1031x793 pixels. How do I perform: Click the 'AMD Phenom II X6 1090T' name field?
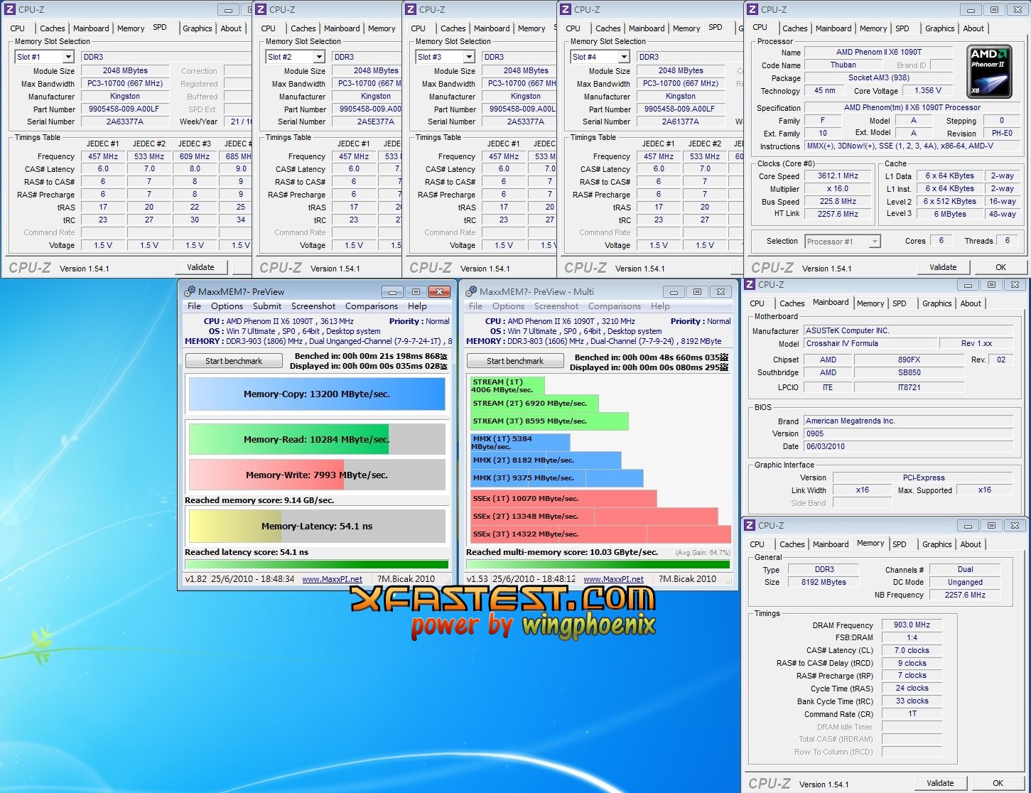coord(878,52)
